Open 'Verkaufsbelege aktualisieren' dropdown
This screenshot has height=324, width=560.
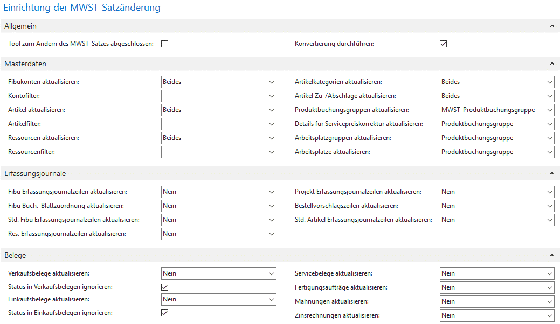219,274
